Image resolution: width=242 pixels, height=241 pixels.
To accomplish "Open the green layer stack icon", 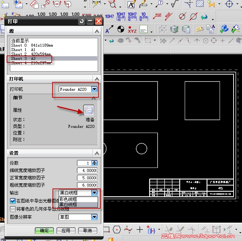I will click(174, 29).
